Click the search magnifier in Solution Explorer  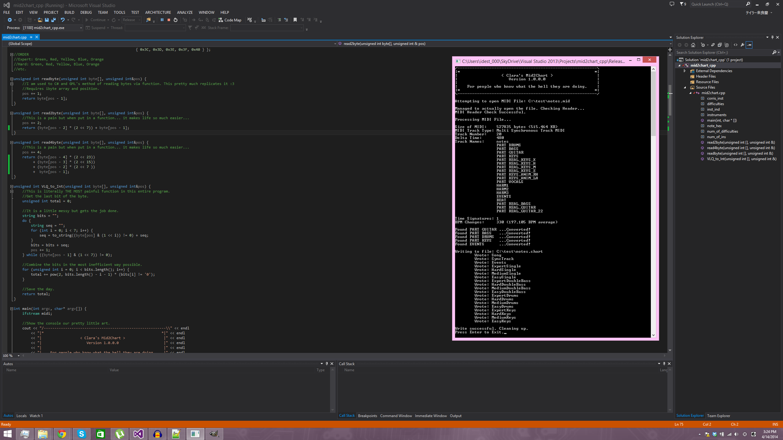click(x=774, y=53)
